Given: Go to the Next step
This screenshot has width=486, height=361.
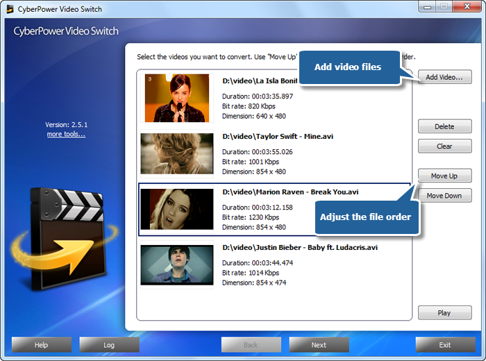Looking at the screenshot, I should pos(319,344).
